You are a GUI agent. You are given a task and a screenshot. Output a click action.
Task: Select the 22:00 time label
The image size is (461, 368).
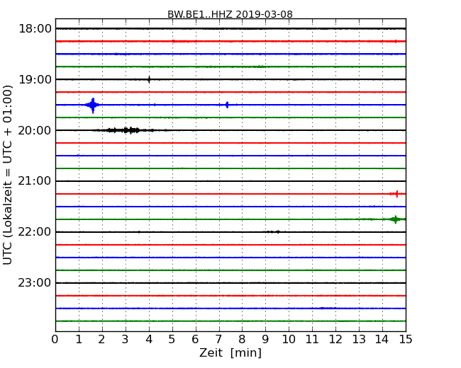pos(35,232)
